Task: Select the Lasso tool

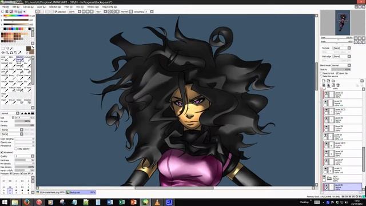Action: [7, 48]
